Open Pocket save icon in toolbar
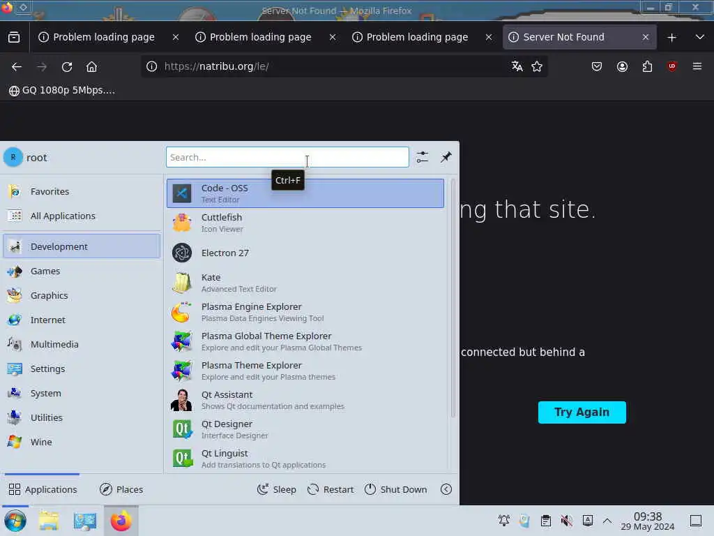 point(597,66)
